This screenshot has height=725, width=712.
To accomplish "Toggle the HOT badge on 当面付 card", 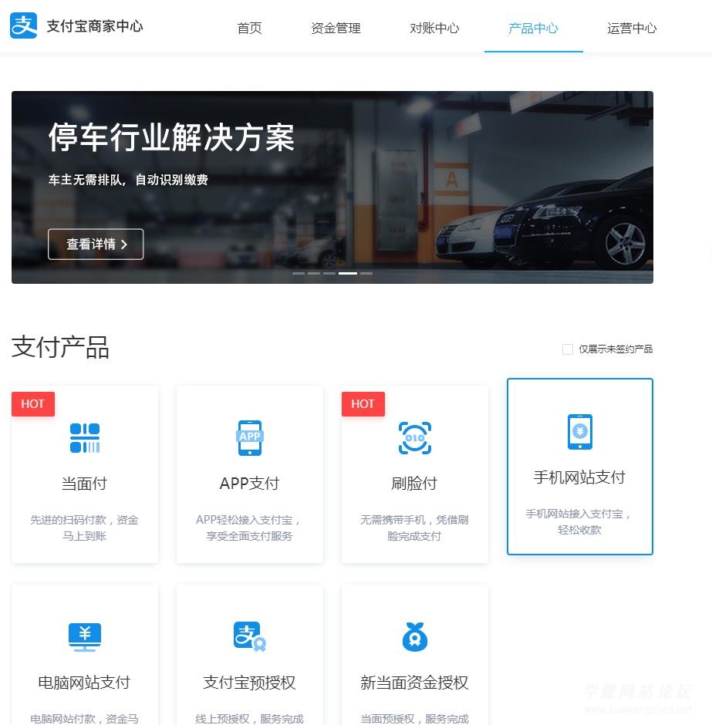I will coord(32,403).
